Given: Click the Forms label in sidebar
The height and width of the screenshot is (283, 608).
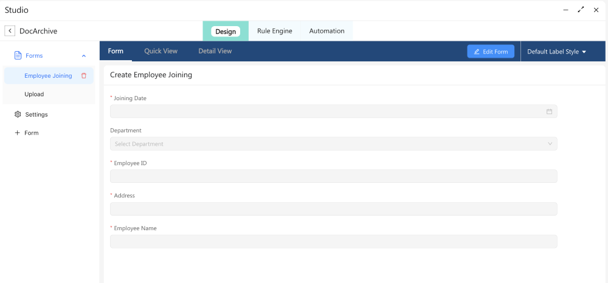Looking at the screenshot, I should coord(34,56).
